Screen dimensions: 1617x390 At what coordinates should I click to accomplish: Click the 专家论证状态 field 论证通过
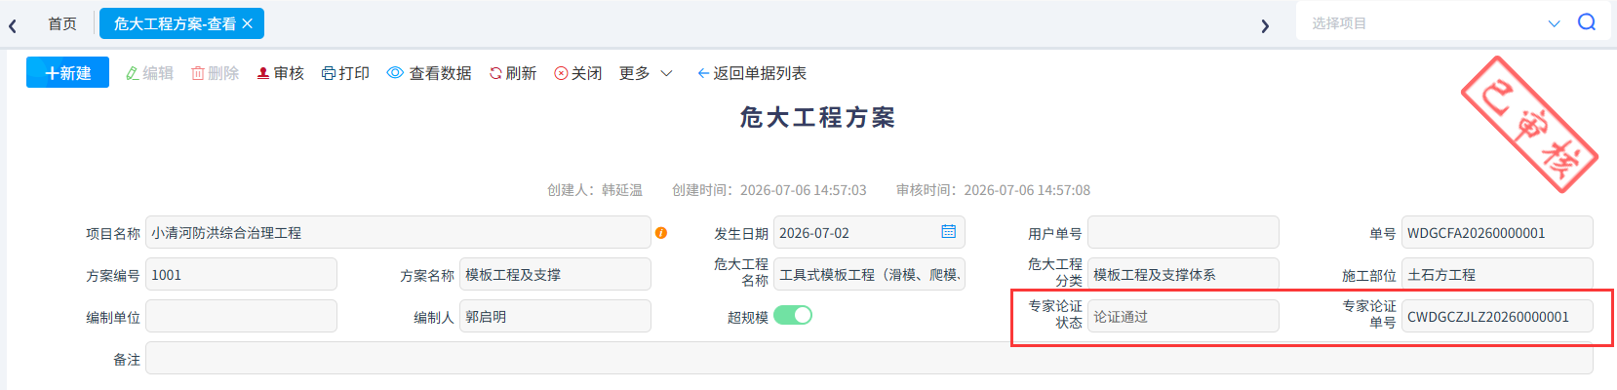click(x=1183, y=316)
